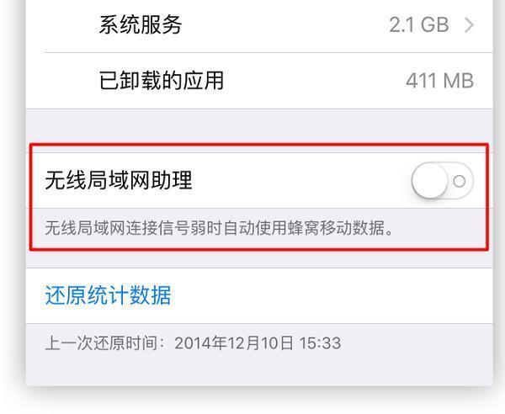Open the 系统服务 row
This screenshot has width=505, height=414.
pos(259,26)
